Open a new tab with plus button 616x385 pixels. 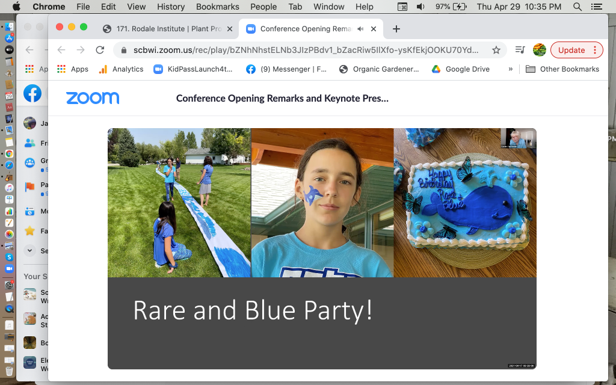point(396,29)
